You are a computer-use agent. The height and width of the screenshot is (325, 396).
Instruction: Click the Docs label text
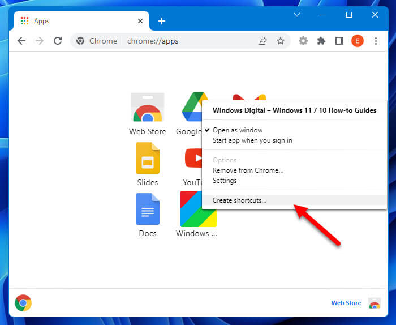coord(148,233)
